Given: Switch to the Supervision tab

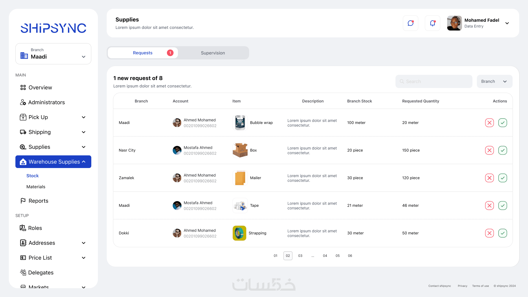Looking at the screenshot, I should point(213,53).
